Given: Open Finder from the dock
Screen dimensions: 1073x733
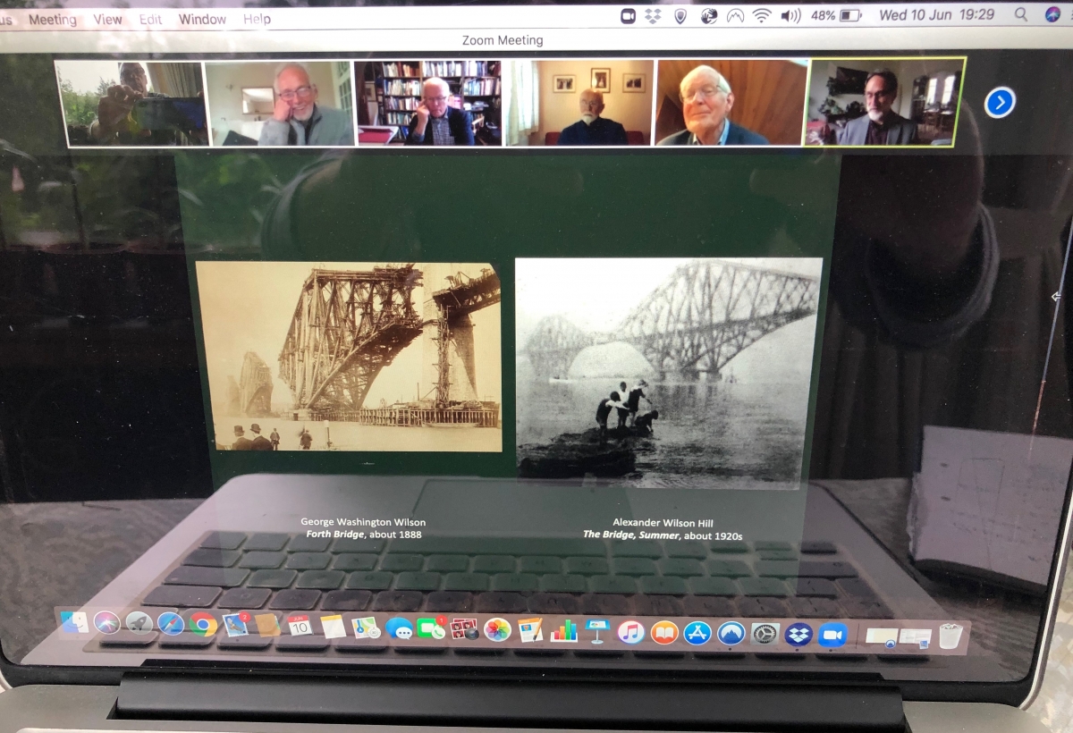Looking at the screenshot, I should (x=75, y=621).
